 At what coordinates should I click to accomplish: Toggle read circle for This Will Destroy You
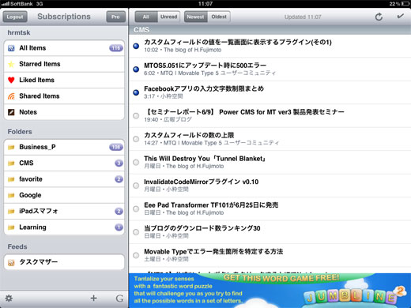pos(136,162)
